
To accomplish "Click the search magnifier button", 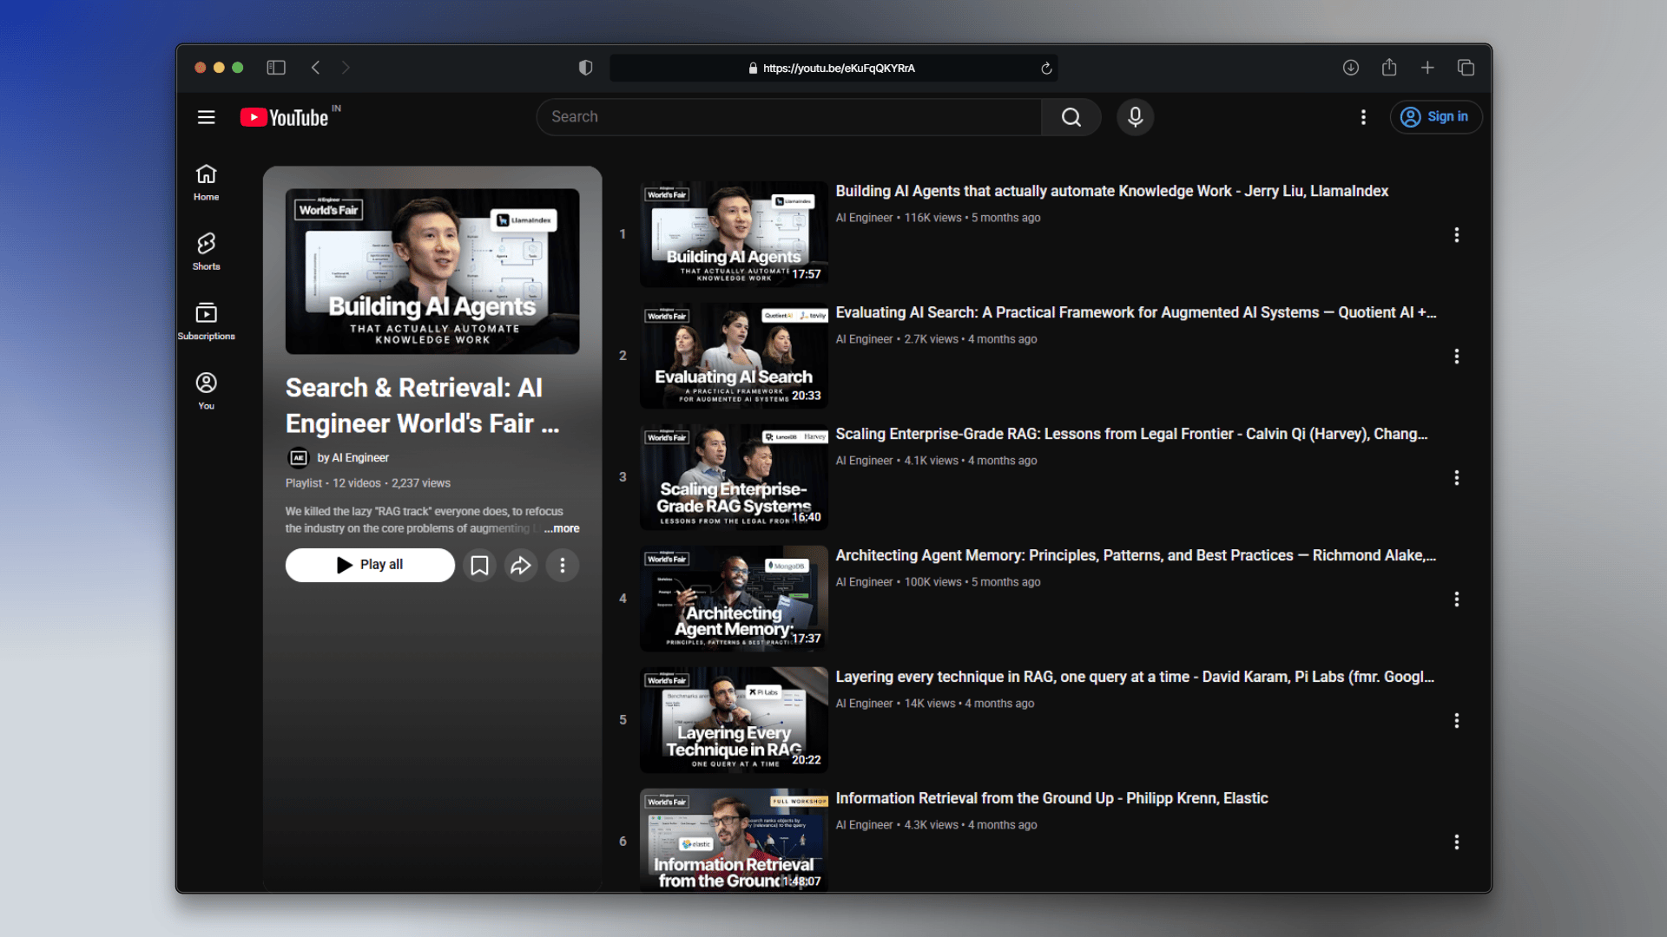I will pyautogui.click(x=1071, y=117).
